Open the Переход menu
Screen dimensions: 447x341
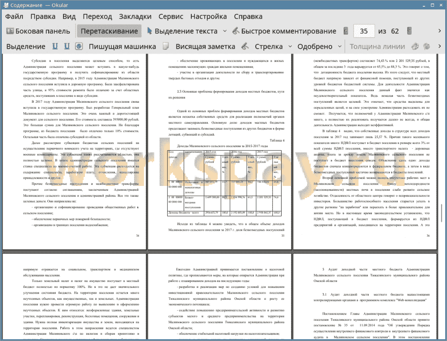click(97, 17)
